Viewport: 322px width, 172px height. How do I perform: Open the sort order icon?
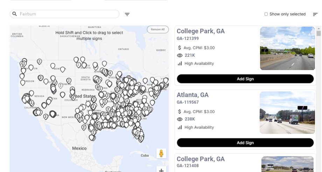tap(315, 14)
